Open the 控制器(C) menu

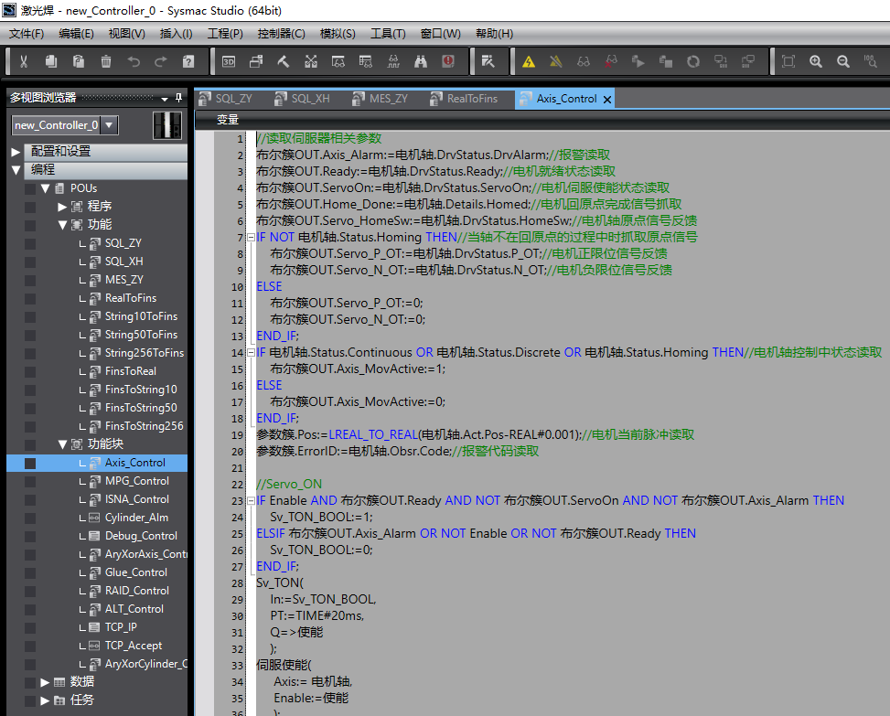pyautogui.click(x=281, y=34)
